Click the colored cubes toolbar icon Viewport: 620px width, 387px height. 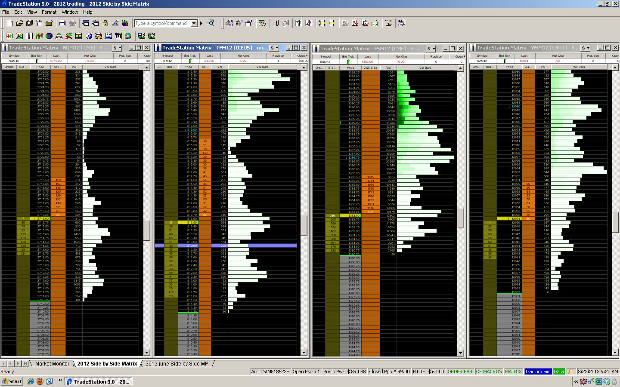[x=125, y=23]
